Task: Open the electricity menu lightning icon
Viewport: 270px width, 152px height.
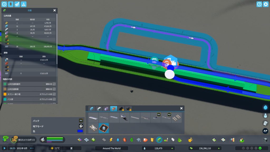Action: point(111,140)
